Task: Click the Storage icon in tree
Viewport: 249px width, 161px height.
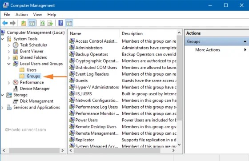Action: (x=9, y=95)
